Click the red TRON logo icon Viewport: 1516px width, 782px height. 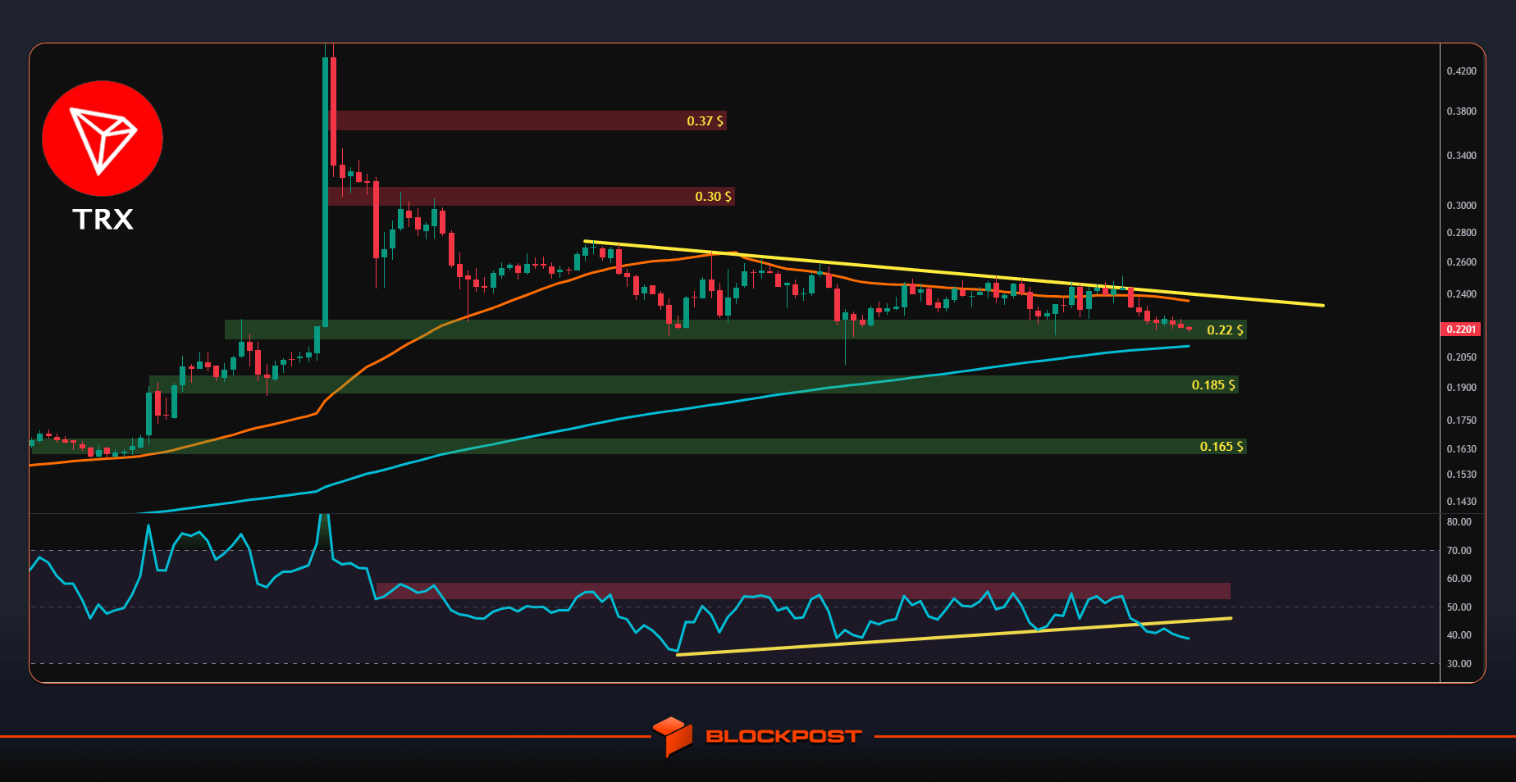tap(103, 139)
